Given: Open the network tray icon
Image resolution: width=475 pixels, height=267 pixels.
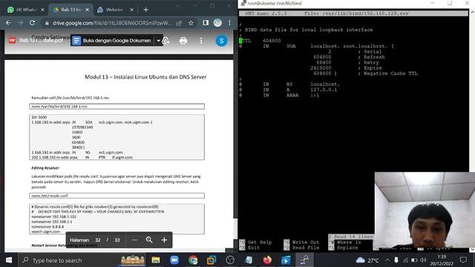Looking at the screenshot, I should 406,260.
